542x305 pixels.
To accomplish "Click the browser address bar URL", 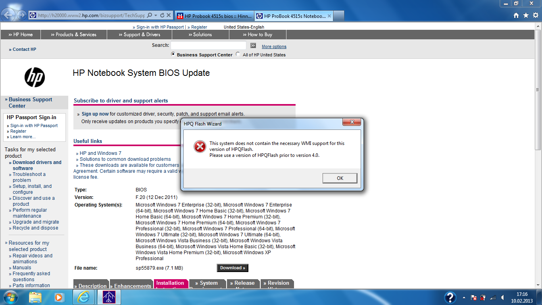I will pyautogui.click(x=91, y=15).
